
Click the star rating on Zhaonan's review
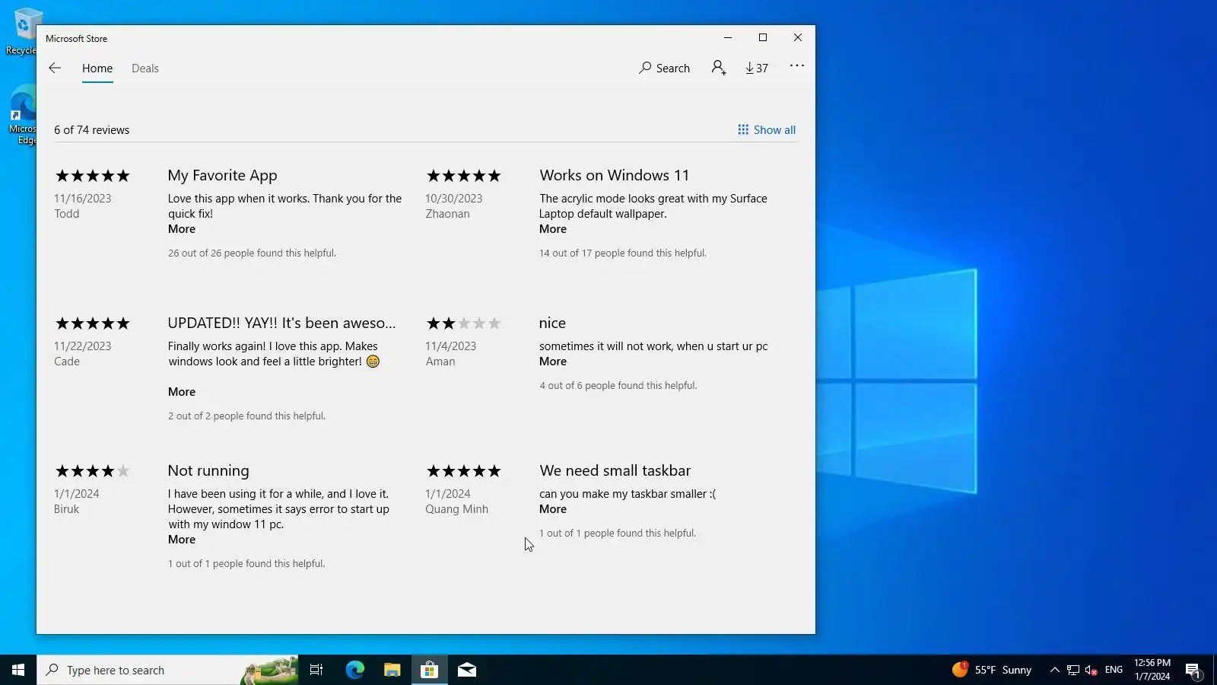[x=464, y=176]
